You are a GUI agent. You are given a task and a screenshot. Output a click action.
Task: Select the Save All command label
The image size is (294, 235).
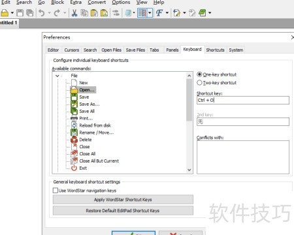click(87, 111)
